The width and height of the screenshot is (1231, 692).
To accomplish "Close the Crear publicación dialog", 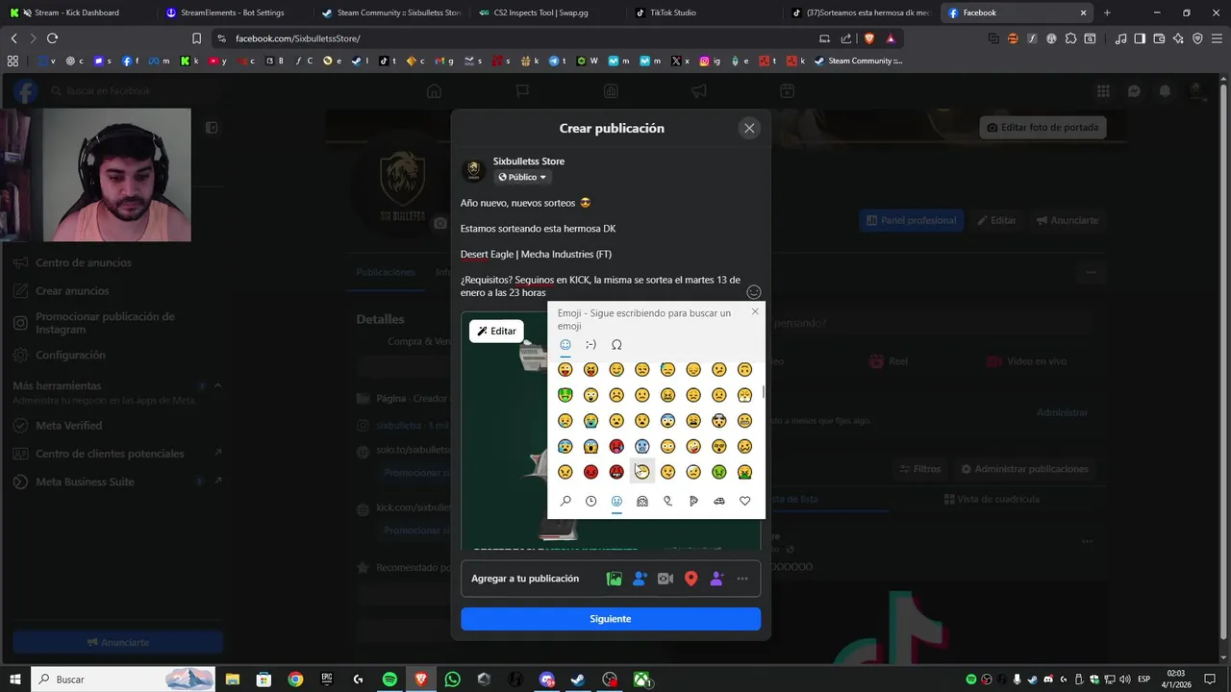I will click(749, 128).
